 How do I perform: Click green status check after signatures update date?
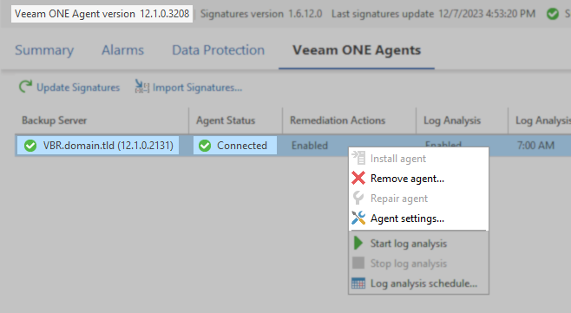click(553, 14)
